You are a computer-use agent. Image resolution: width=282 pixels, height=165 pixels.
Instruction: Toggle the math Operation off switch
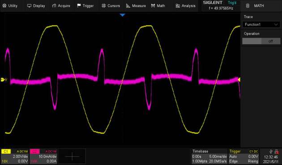261,41
